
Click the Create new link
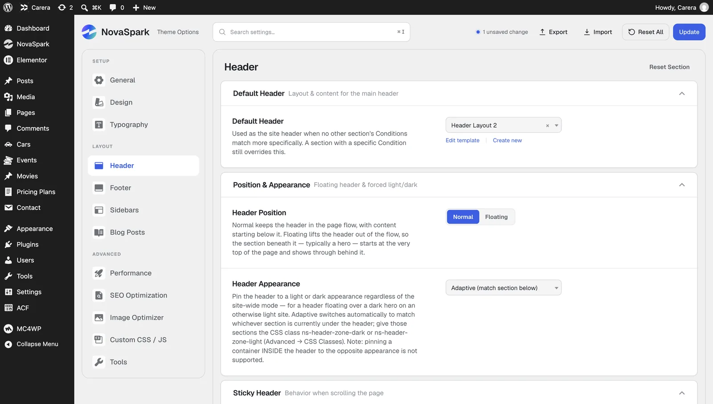click(507, 141)
